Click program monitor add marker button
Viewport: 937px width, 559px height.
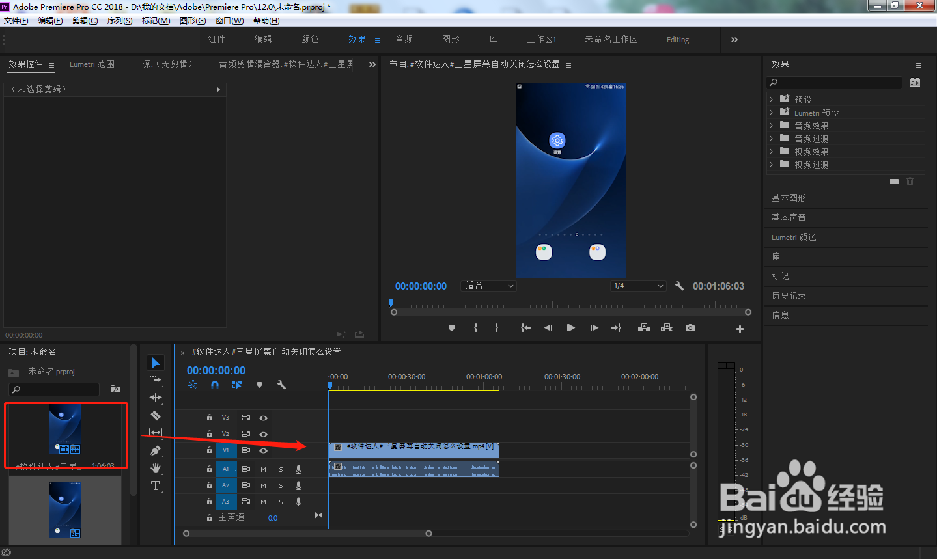[451, 328]
